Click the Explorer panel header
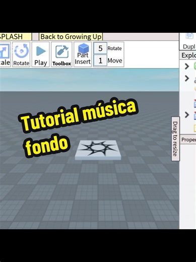Screen dimensions: 196x262 click(188, 55)
